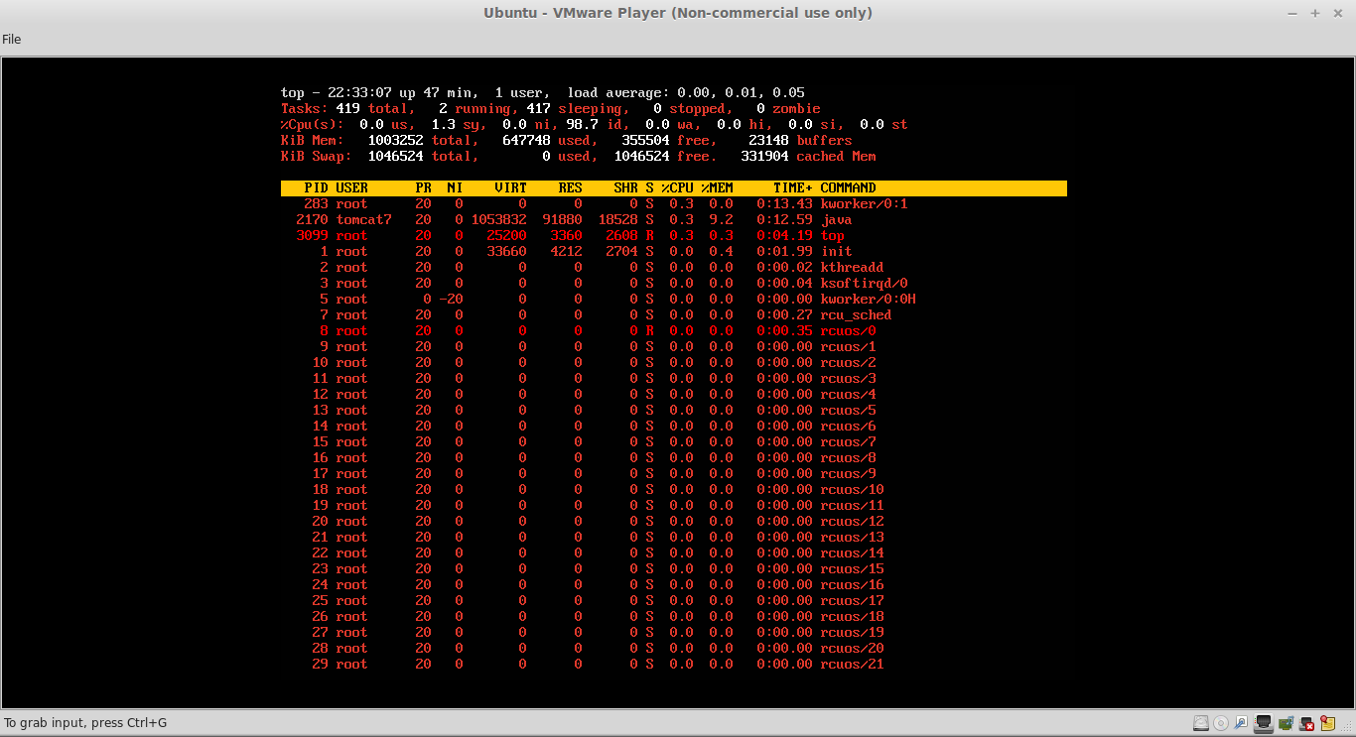
Task: Open the File menu
Action: (11, 39)
